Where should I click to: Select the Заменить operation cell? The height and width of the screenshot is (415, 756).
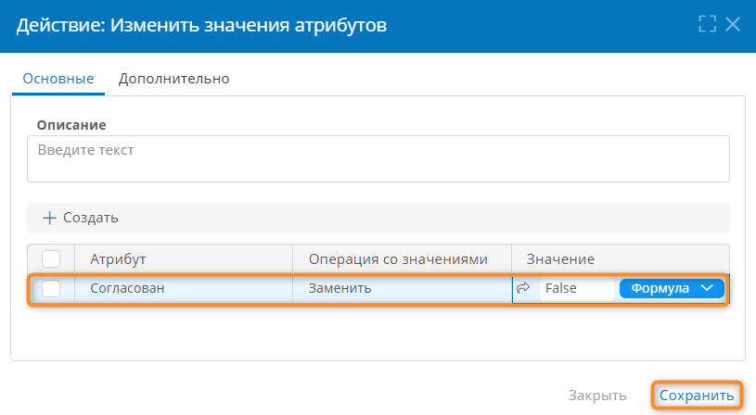402,288
